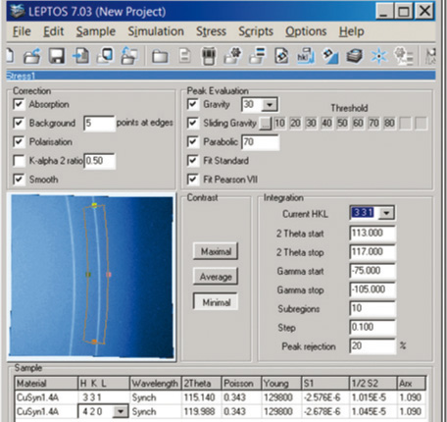
Task: Click the yellow handle atop the integration region
Action: coord(94,205)
